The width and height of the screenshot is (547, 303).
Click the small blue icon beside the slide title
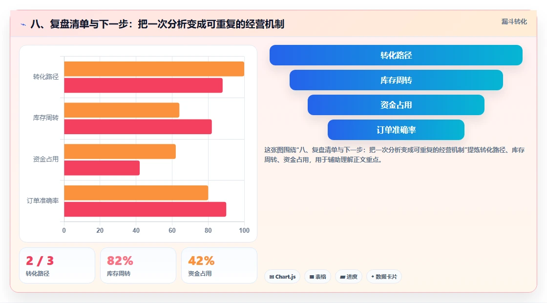pos(23,24)
